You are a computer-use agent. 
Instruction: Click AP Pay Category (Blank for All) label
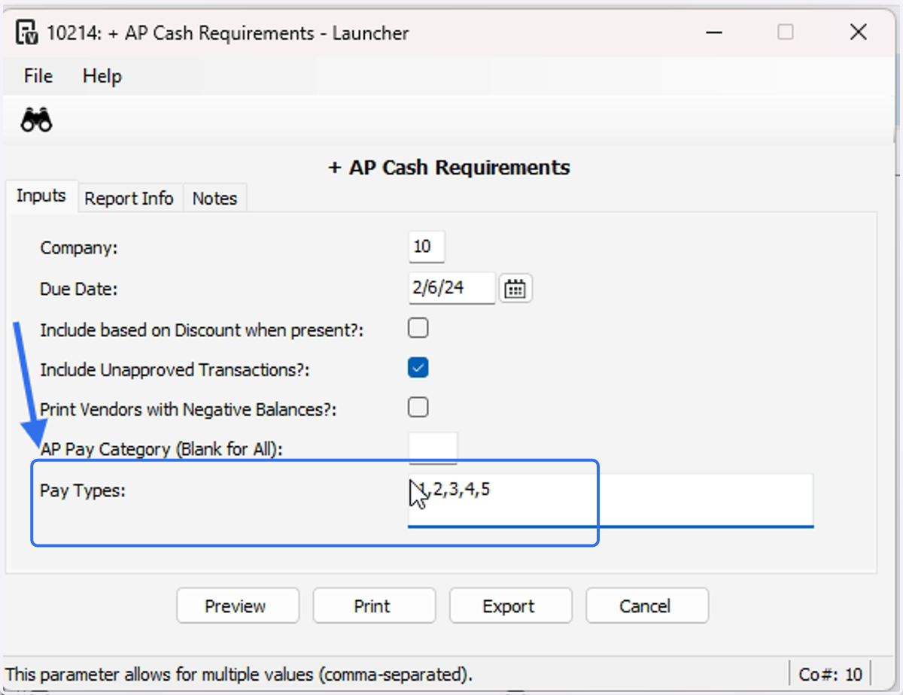(161, 450)
